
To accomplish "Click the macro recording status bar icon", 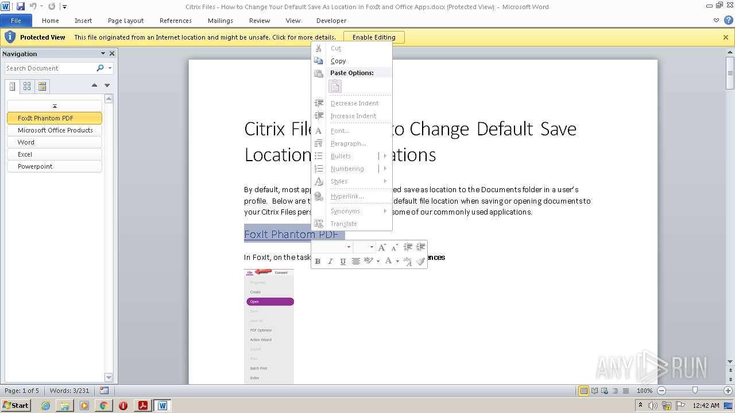I will click(104, 391).
